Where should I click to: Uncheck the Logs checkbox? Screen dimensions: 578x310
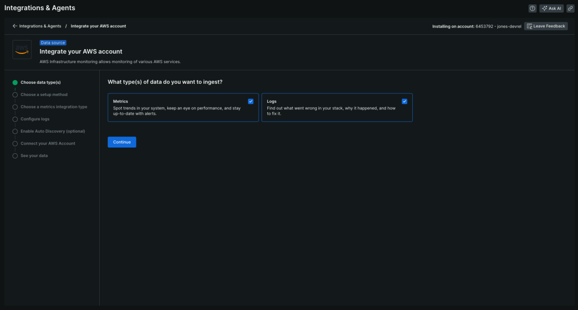[404, 101]
